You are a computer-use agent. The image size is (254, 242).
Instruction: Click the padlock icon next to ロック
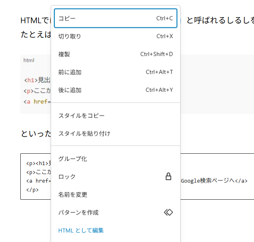(x=168, y=177)
